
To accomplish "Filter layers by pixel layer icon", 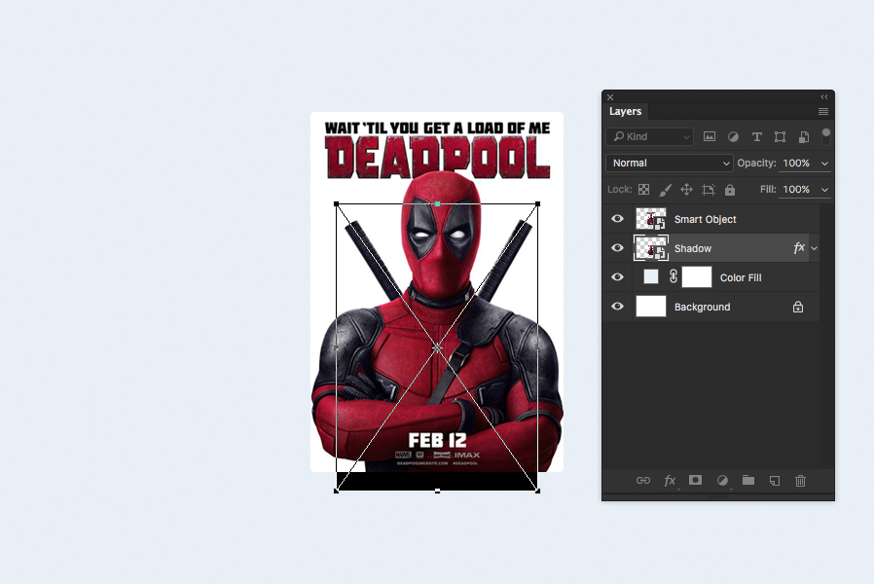I will pyautogui.click(x=709, y=136).
